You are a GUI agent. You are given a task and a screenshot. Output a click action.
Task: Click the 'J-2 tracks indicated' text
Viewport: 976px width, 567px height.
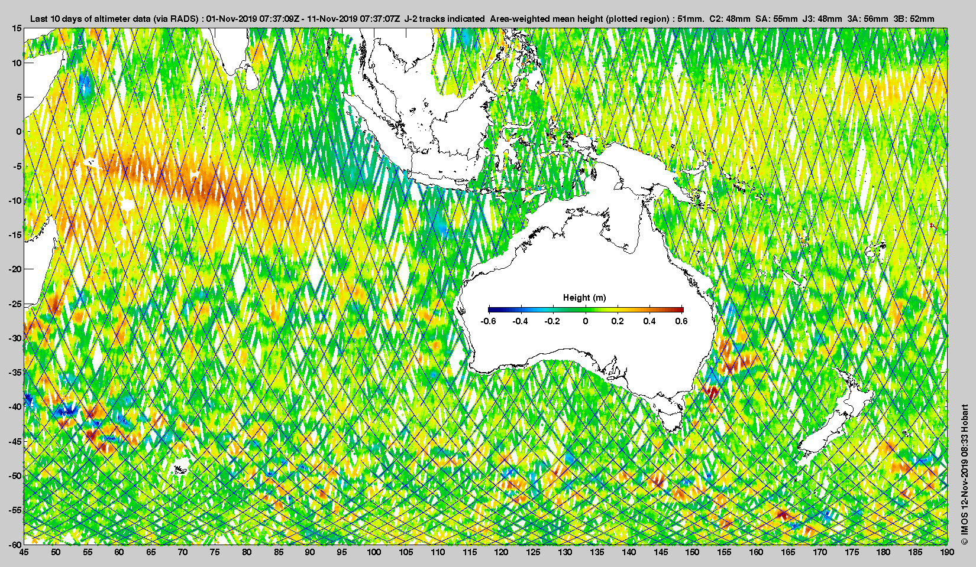coord(445,19)
